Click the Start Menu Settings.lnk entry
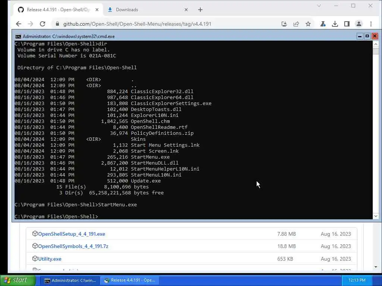 [x=165, y=145]
